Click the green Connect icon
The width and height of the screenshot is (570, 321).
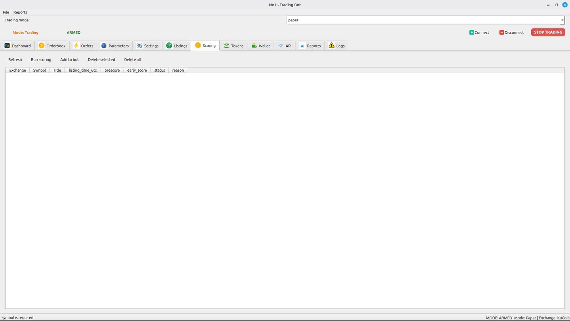coord(471,32)
